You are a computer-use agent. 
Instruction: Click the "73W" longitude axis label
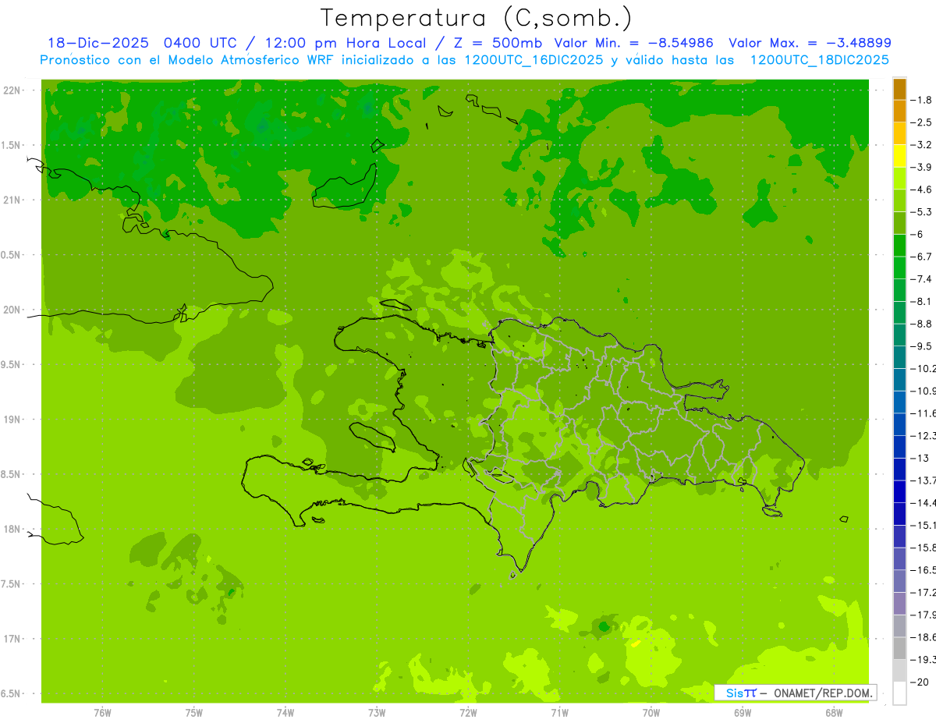[377, 713]
